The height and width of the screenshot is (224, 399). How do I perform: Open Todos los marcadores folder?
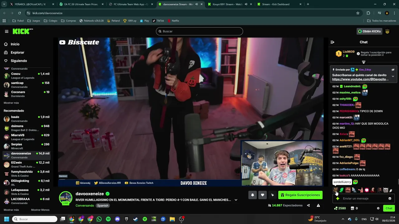[382, 21]
